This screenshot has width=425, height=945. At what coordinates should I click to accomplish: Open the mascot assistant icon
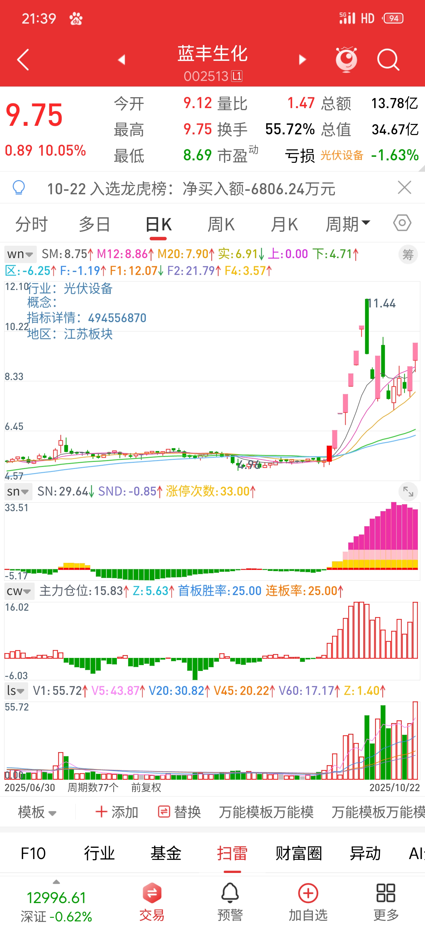[346, 59]
